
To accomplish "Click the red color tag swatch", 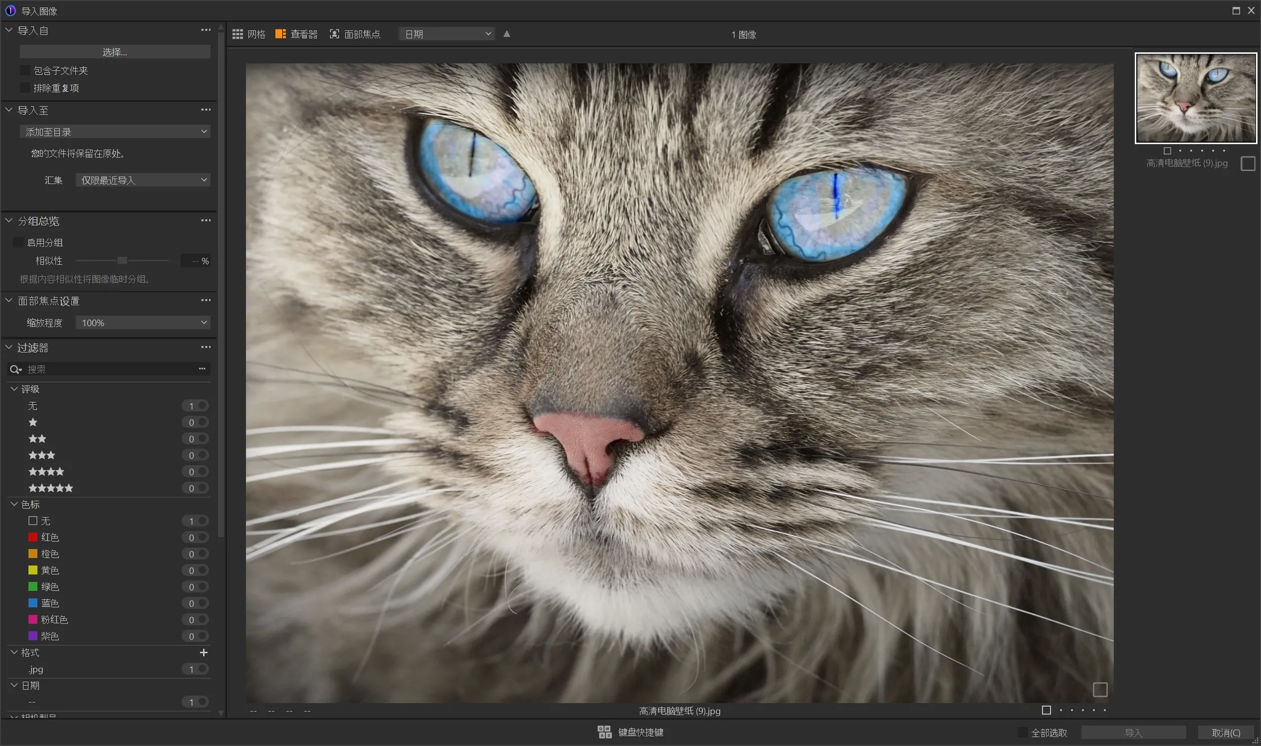I will pos(33,538).
